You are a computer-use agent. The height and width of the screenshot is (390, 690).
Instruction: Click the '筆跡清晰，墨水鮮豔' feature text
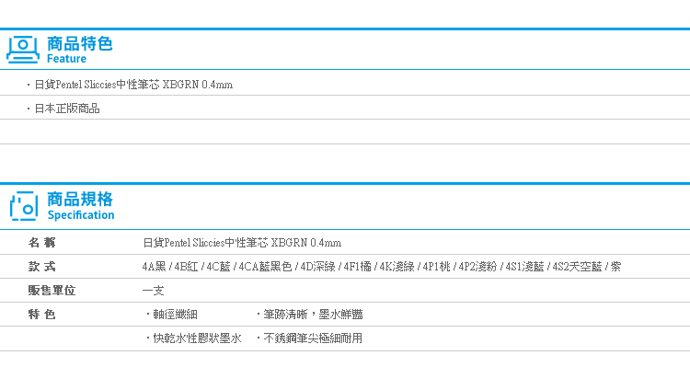(313, 315)
